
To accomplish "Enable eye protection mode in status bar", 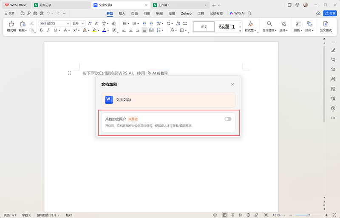I will (215, 215).
